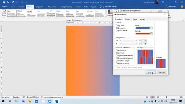Choose Horizontal shading style
The image size is (185, 104).
pyautogui.click(x=117, y=50)
